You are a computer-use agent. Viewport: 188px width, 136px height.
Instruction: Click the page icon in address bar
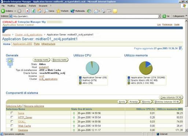point(11,16)
